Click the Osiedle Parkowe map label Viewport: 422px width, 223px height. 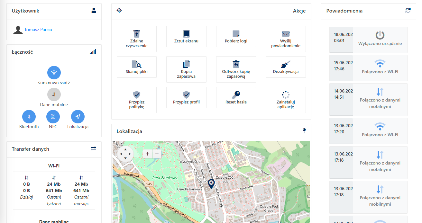click(x=189, y=189)
